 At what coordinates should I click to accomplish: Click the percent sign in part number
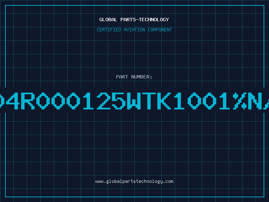[x=240, y=101]
